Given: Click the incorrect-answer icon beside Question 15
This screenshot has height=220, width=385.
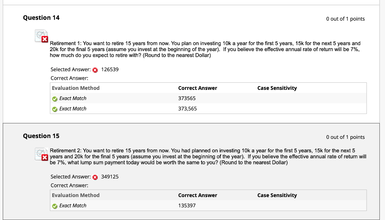Looking at the screenshot, I should click(x=41, y=154).
